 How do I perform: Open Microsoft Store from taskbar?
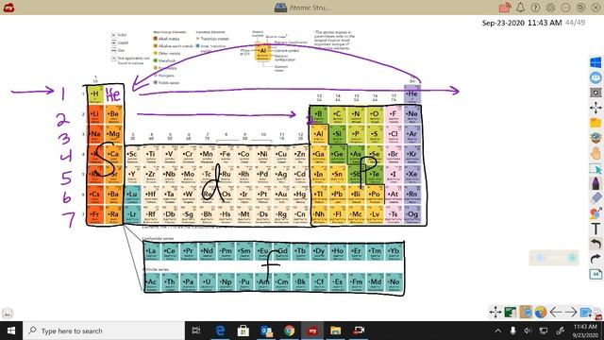coord(243,331)
